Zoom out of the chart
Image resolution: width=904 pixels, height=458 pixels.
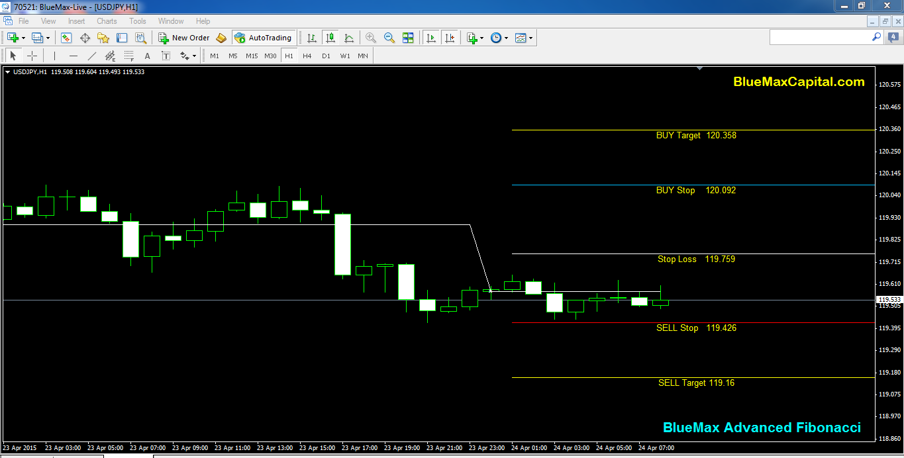(x=389, y=38)
